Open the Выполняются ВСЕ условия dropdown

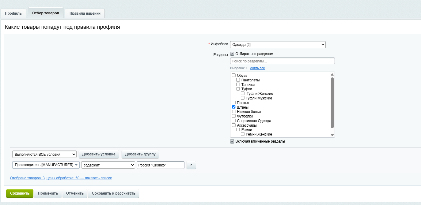point(44,154)
